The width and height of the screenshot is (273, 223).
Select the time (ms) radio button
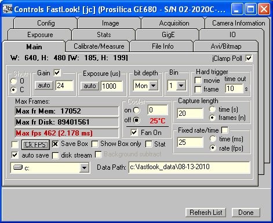point(213,139)
